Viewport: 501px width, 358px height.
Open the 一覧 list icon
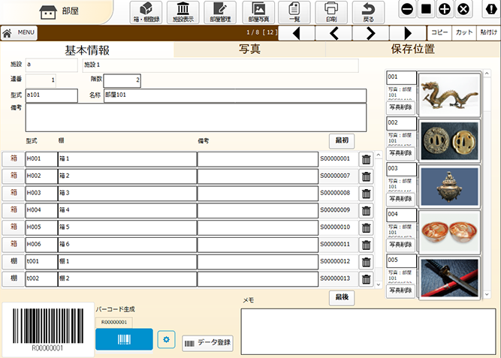[x=294, y=13]
